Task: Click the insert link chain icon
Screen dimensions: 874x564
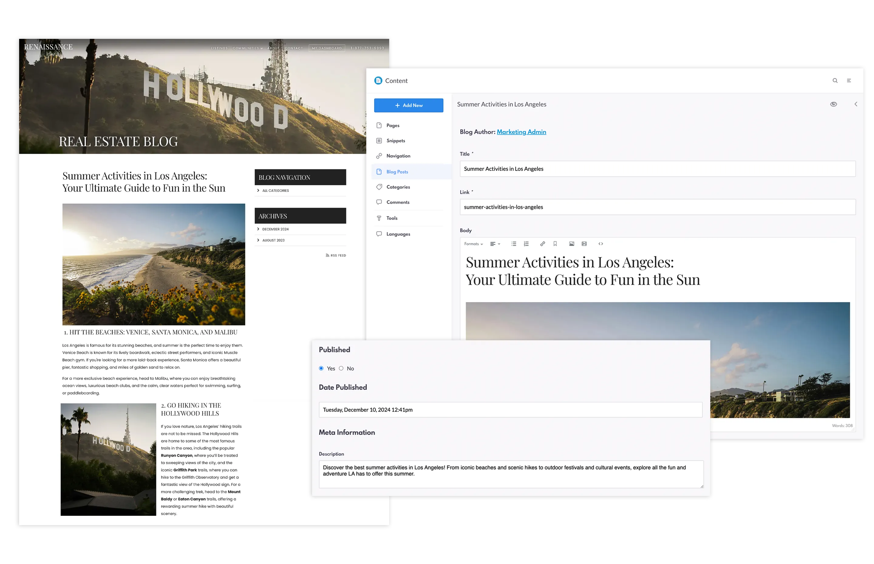Action: click(x=542, y=244)
